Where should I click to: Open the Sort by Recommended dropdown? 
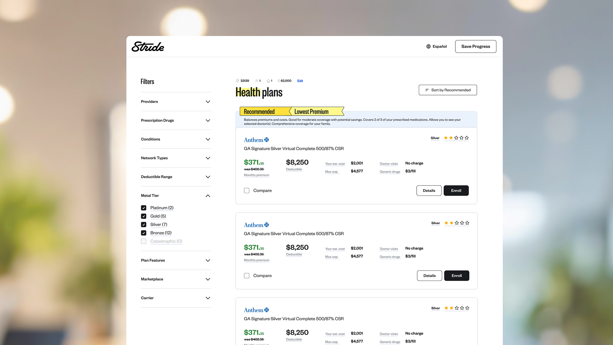coord(448,90)
